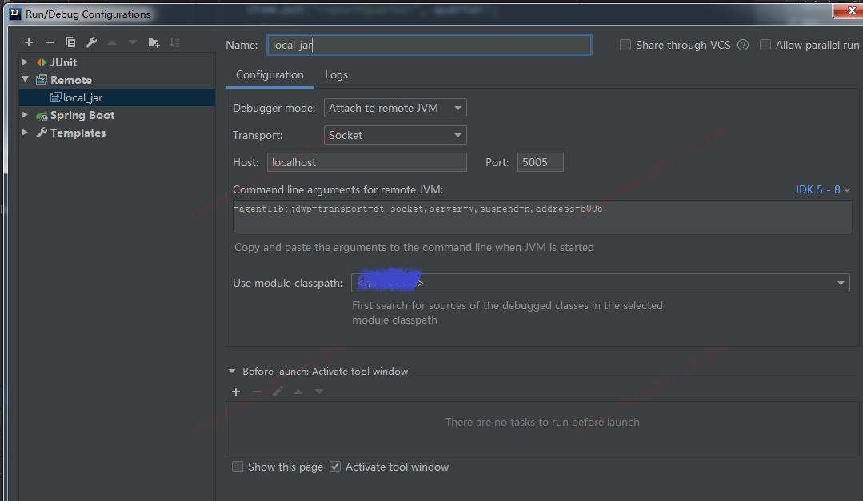Open Transport Socket dropdown
The width and height of the screenshot is (863, 501).
395,135
